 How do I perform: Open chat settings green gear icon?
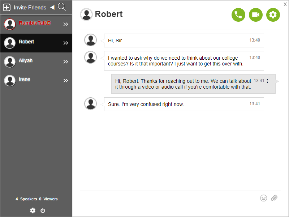tap(273, 15)
